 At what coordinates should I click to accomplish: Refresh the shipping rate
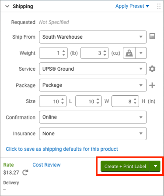25,172
